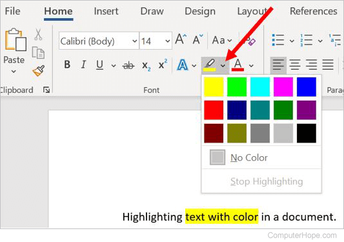Click Stop Highlighting
Image resolution: width=344 pixels, height=242 pixels.
pos(261,181)
